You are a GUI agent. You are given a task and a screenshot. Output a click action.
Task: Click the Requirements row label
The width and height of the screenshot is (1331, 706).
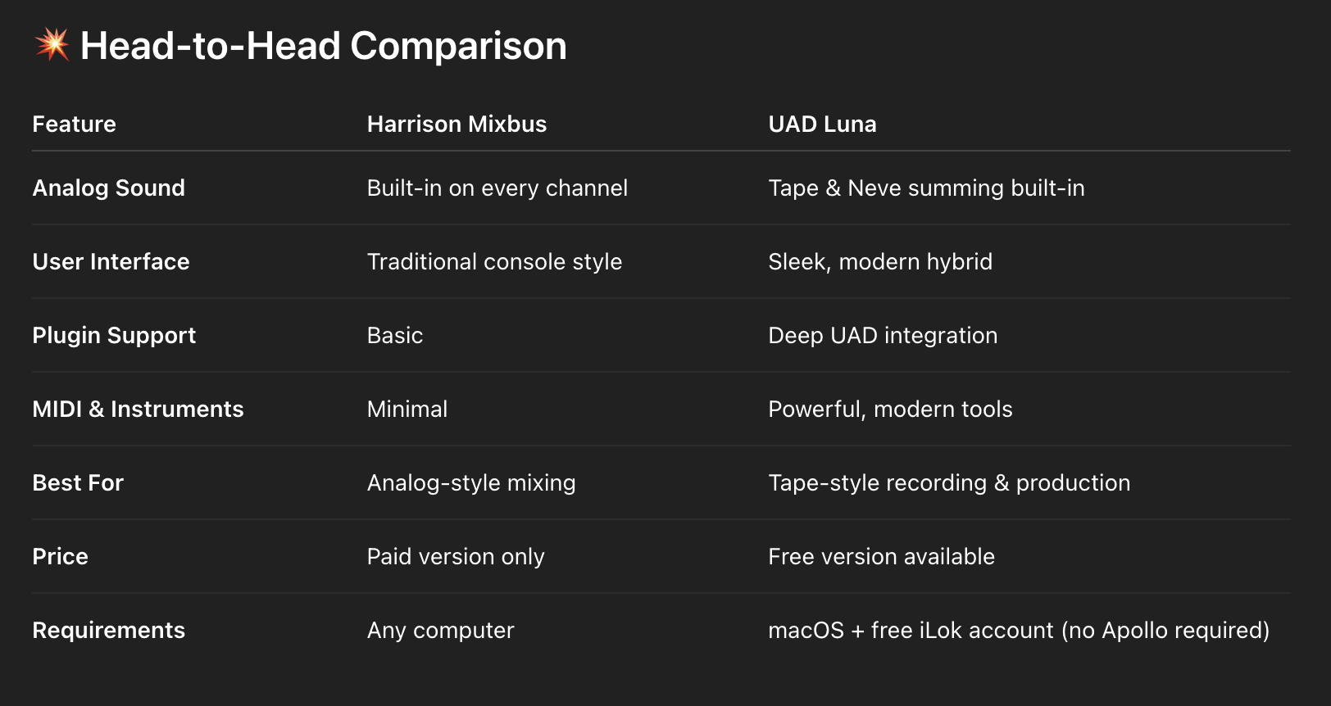coord(108,630)
